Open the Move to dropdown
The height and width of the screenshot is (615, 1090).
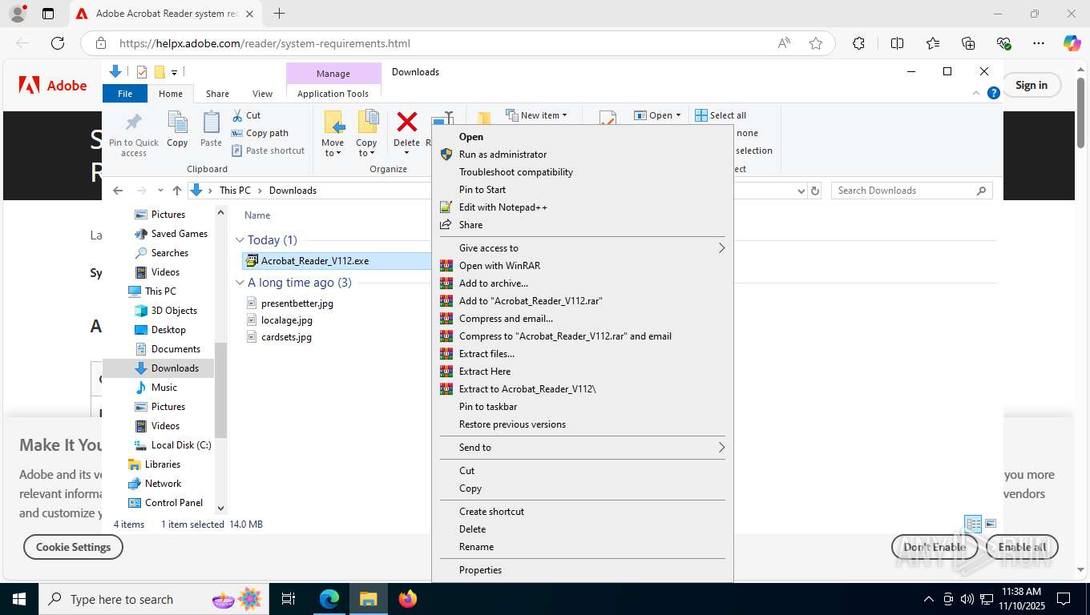point(333,135)
